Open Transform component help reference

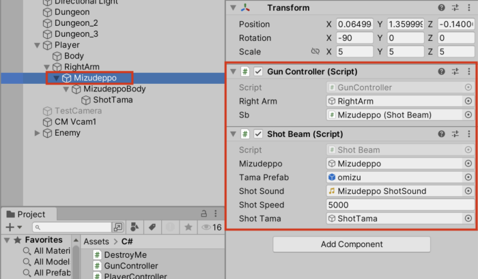pos(442,8)
